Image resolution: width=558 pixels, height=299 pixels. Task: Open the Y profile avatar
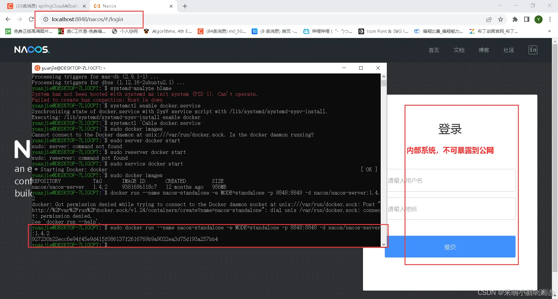click(x=539, y=19)
